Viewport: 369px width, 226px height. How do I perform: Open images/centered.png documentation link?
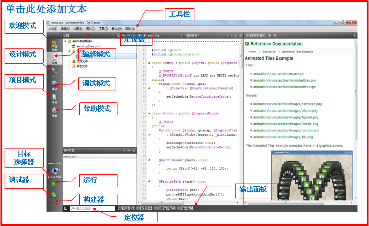(x=287, y=104)
